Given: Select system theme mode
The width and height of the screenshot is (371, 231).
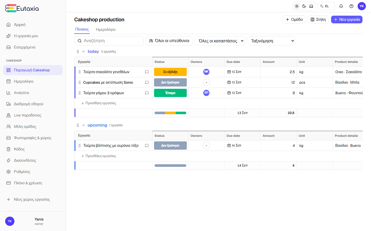Looking at the screenshot, I should tap(311, 6).
